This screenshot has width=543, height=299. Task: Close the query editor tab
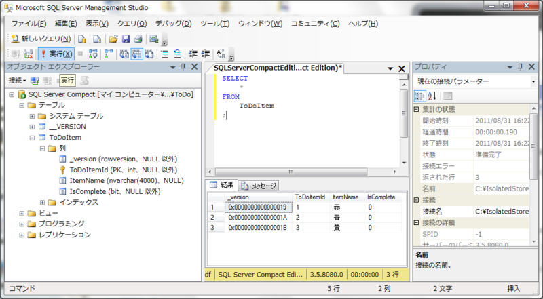coord(402,68)
